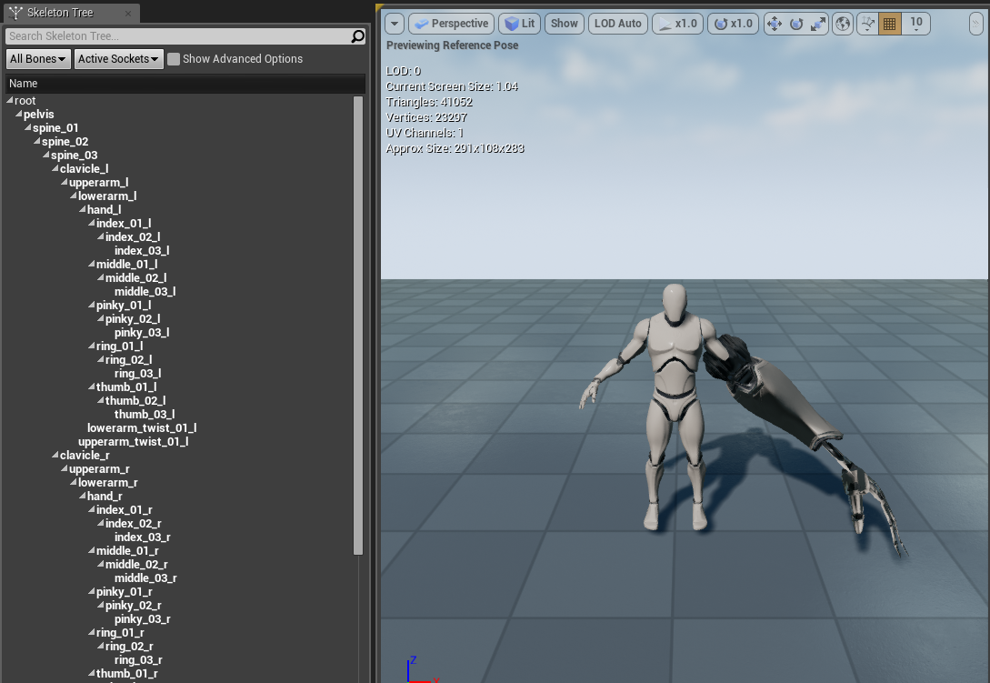990x683 pixels.
Task: Select the scale gizmo tool
Action: [817, 24]
